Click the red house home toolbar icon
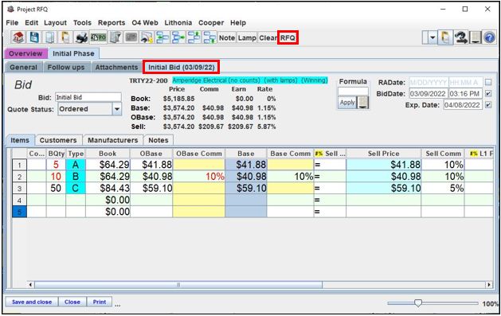The width and height of the screenshot is (501, 316). click(18, 37)
